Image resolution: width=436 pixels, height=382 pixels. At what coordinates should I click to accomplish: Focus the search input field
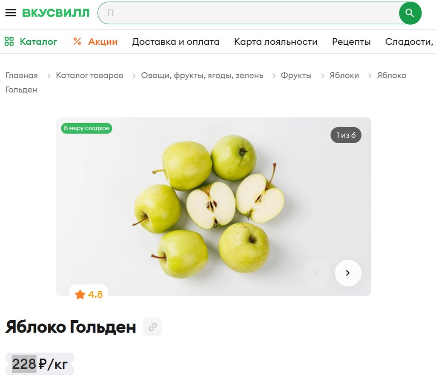pyautogui.click(x=249, y=13)
